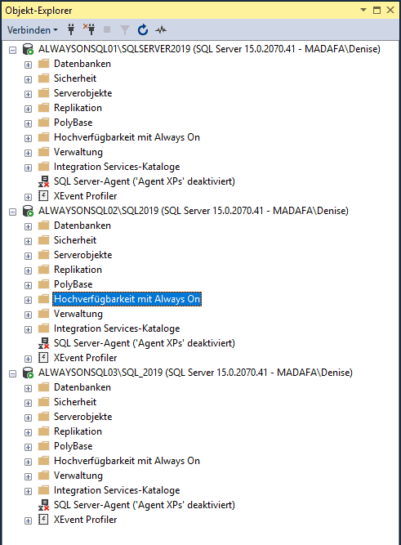The width and height of the screenshot is (401, 545).
Task: Select Replikation under ALWAYSONSQL03
Action: tap(78, 431)
